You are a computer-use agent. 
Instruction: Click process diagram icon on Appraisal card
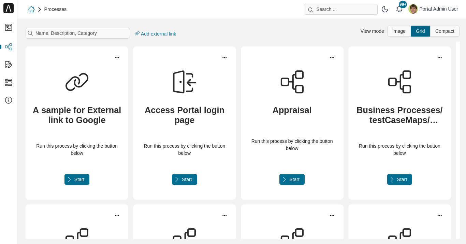pyautogui.click(x=292, y=82)
